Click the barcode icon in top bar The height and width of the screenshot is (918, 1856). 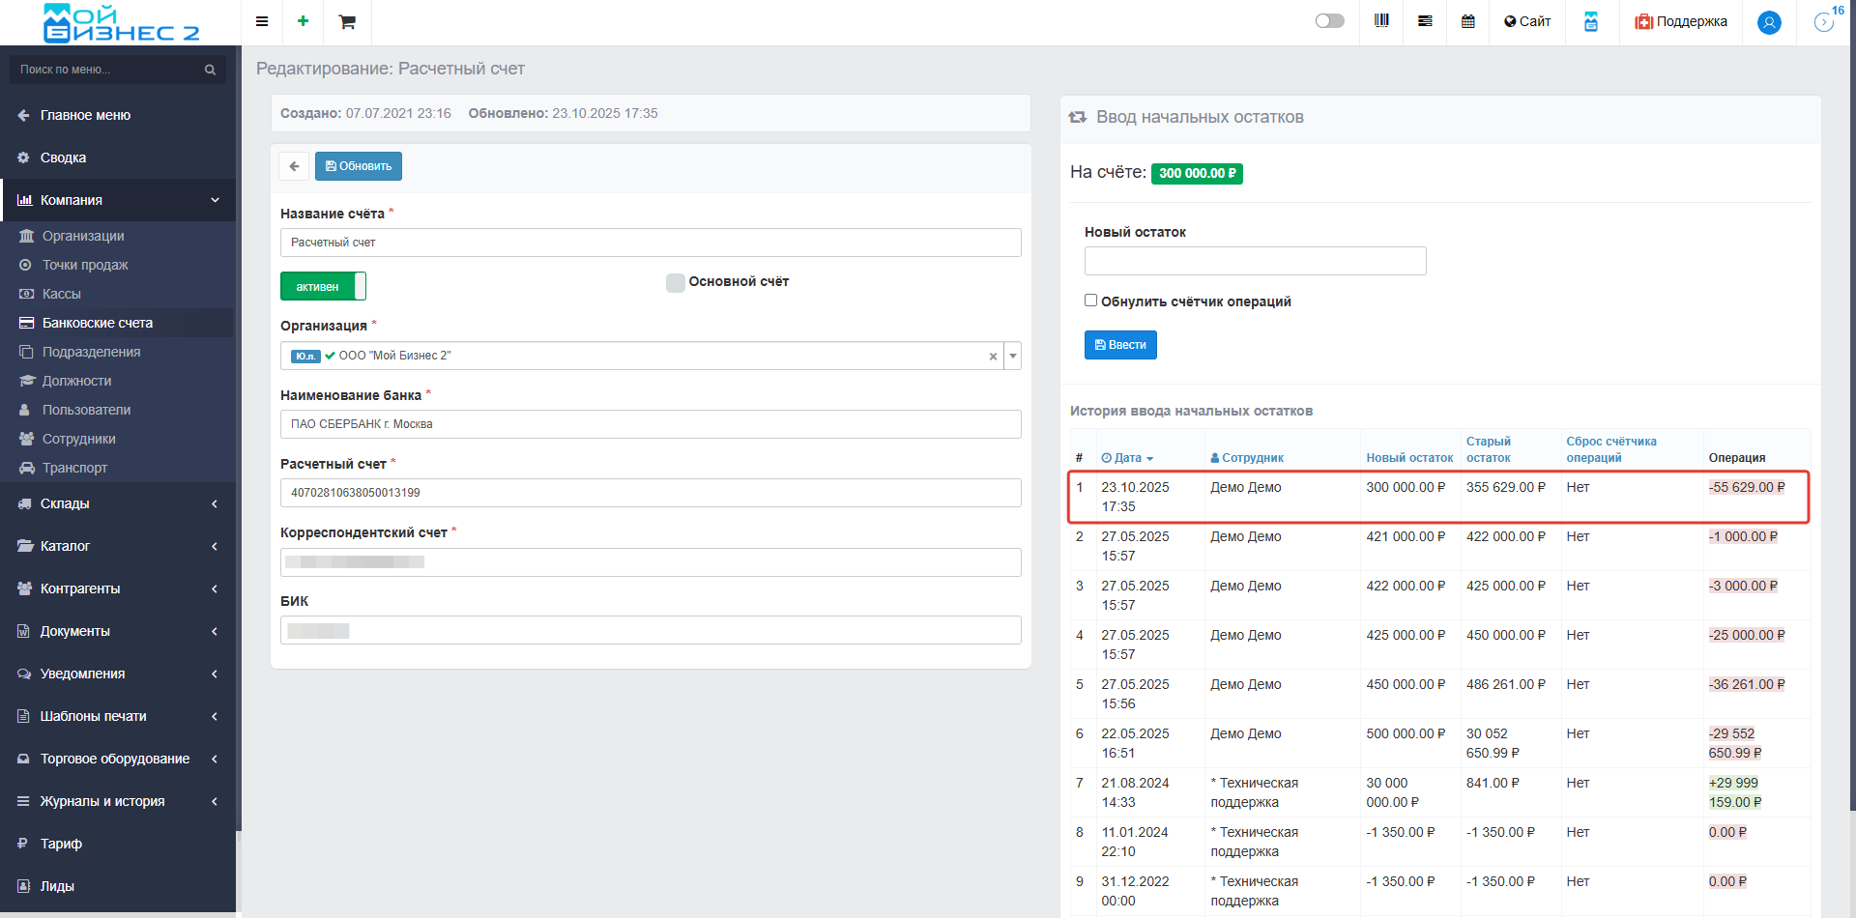point(1381,21)
